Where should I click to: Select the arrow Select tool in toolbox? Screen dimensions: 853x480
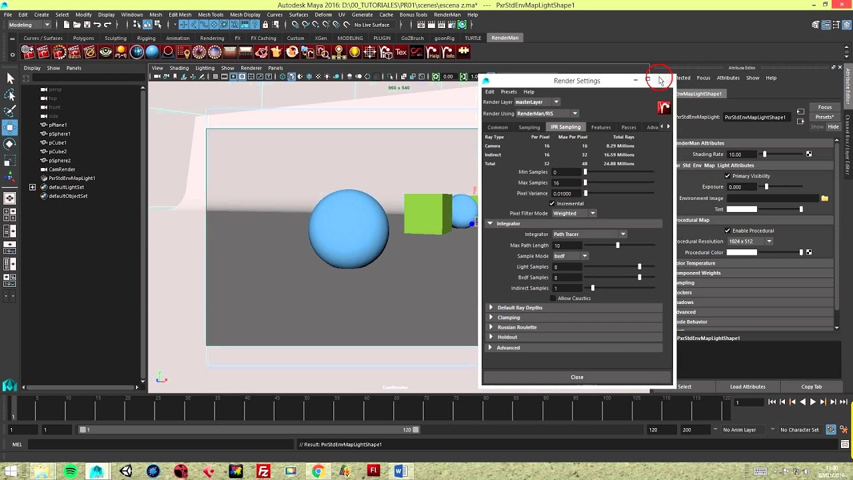(10, 79)
